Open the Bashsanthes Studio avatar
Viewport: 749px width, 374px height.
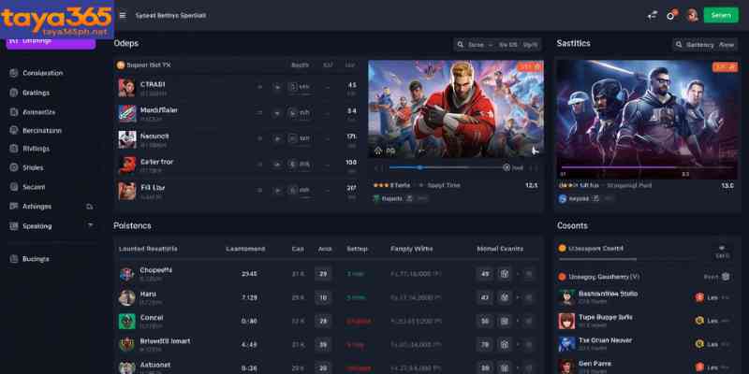(x=567, y=297)
